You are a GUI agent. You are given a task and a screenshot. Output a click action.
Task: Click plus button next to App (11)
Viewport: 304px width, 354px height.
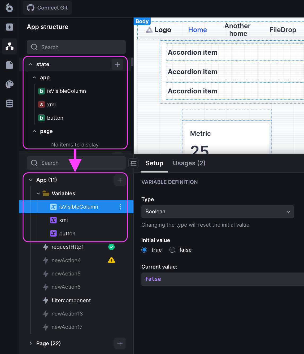[120, 180]
